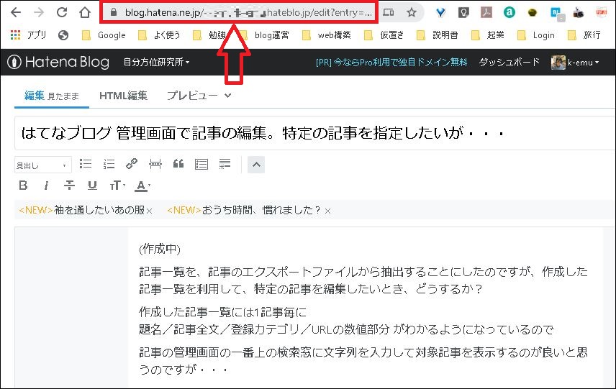Image resolution: width=616 pixels, height=389 pixels.
Task: Open the Login bookmark folder
Action: tap(536, 35)
